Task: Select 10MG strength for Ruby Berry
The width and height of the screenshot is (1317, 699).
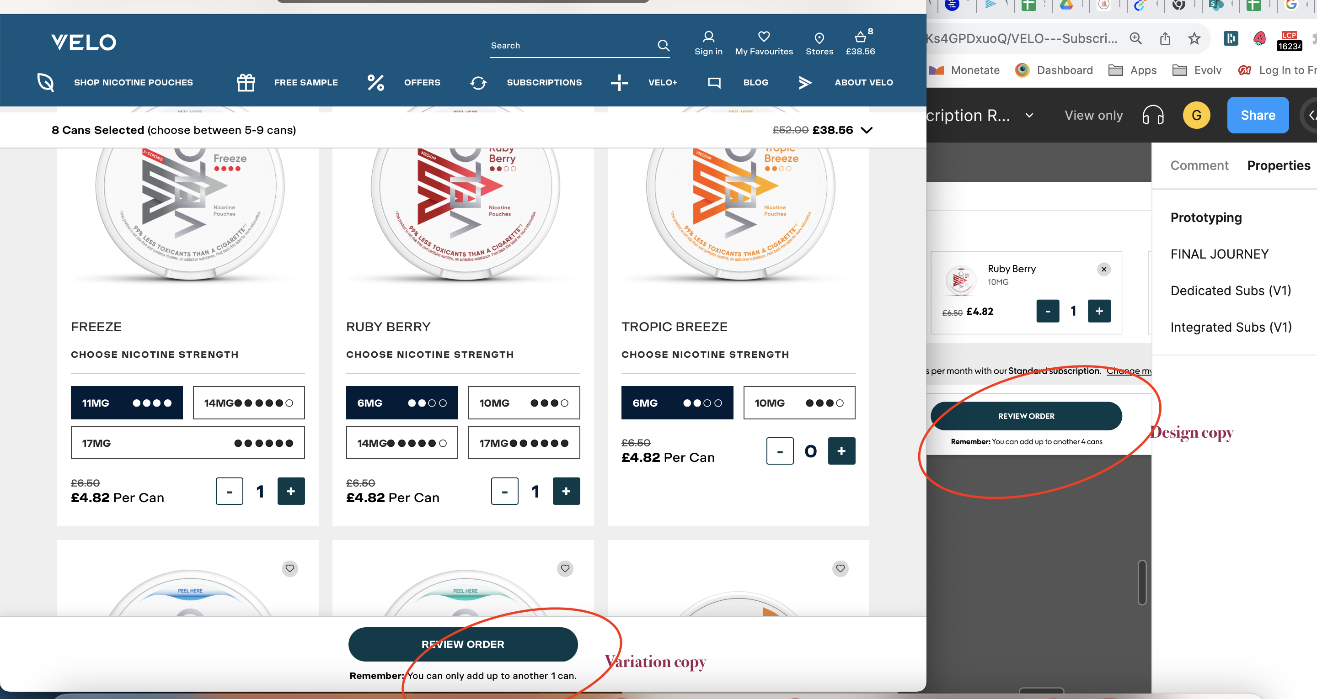Action: click(x=524, y=403)
